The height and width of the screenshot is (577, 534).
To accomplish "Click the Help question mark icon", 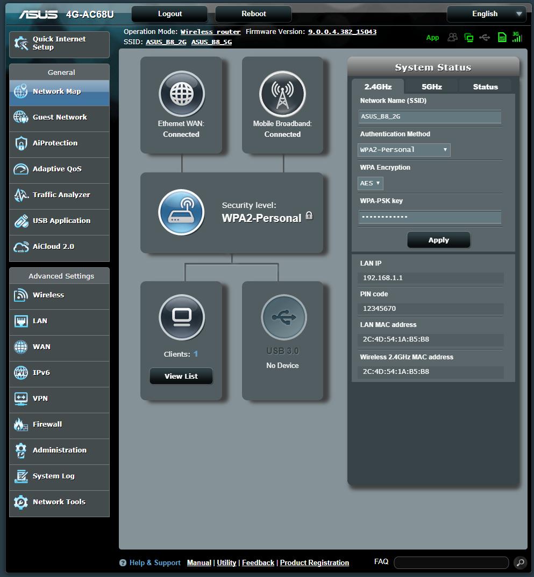I will click(x=123, y=562).
